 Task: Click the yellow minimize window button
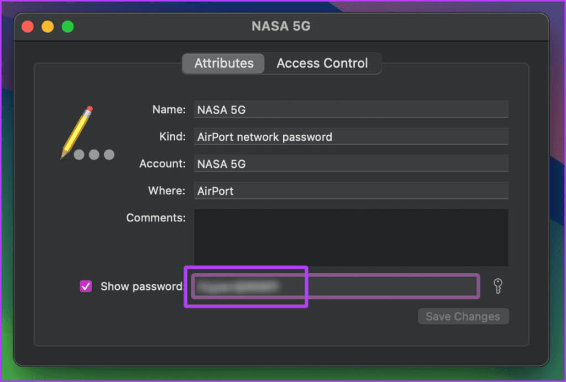pos(48,26)
